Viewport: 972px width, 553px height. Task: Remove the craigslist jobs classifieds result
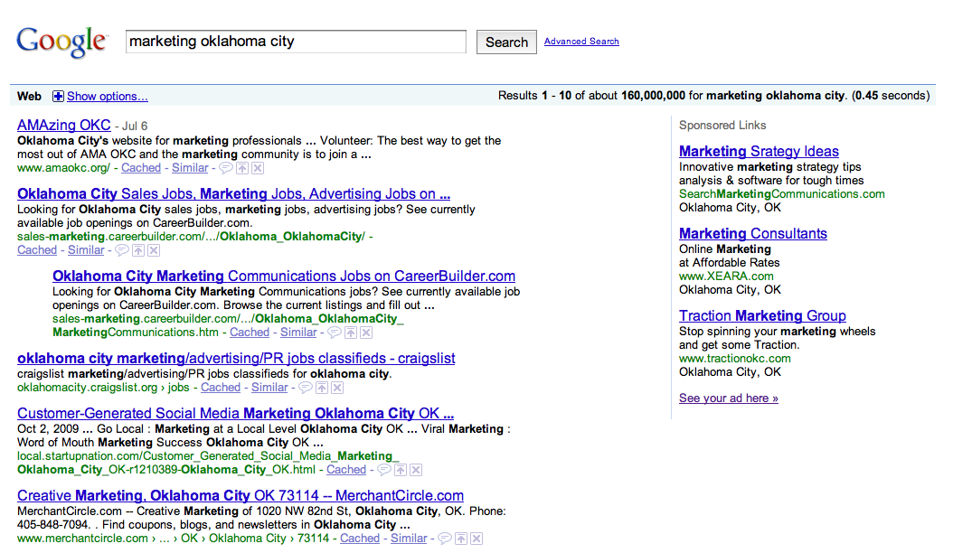click(337, 388)
